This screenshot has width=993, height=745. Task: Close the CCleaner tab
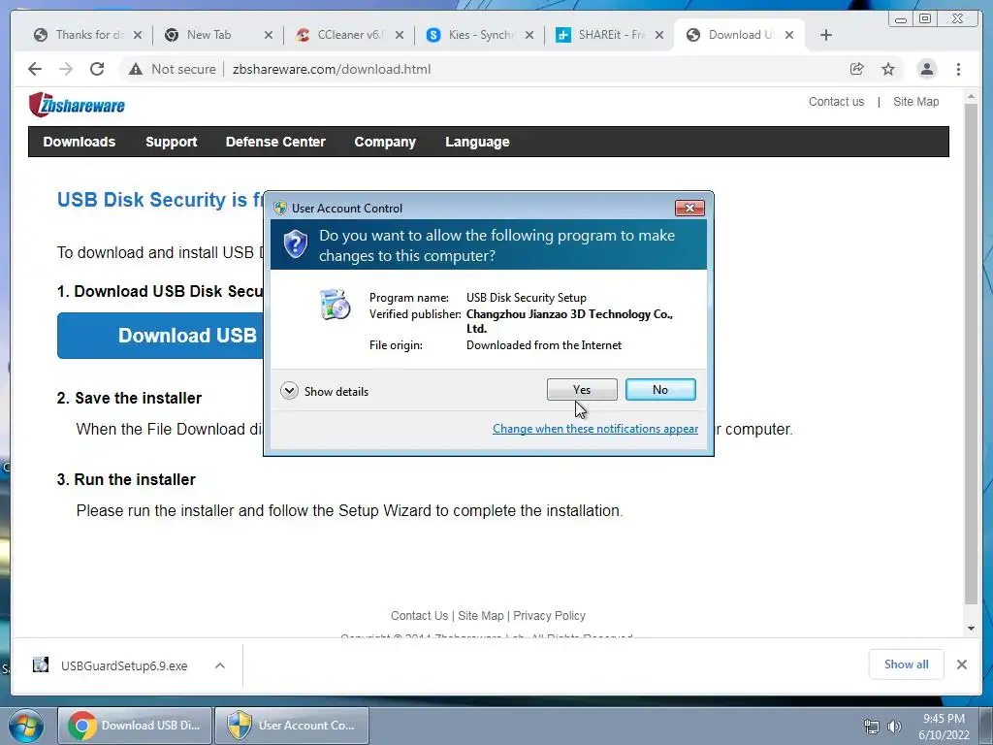(399, 35)
